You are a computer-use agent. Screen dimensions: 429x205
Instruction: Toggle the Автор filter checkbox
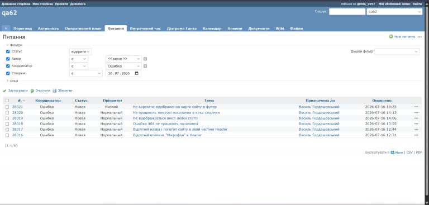click(8, 59)
